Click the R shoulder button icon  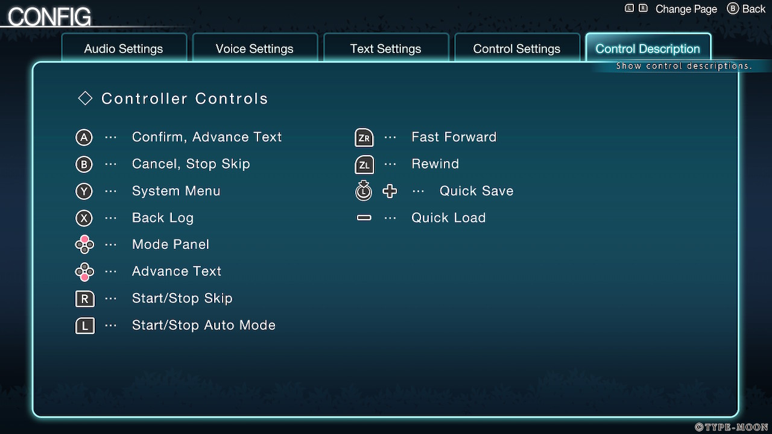pyautogui.click(x=84, y=298)
